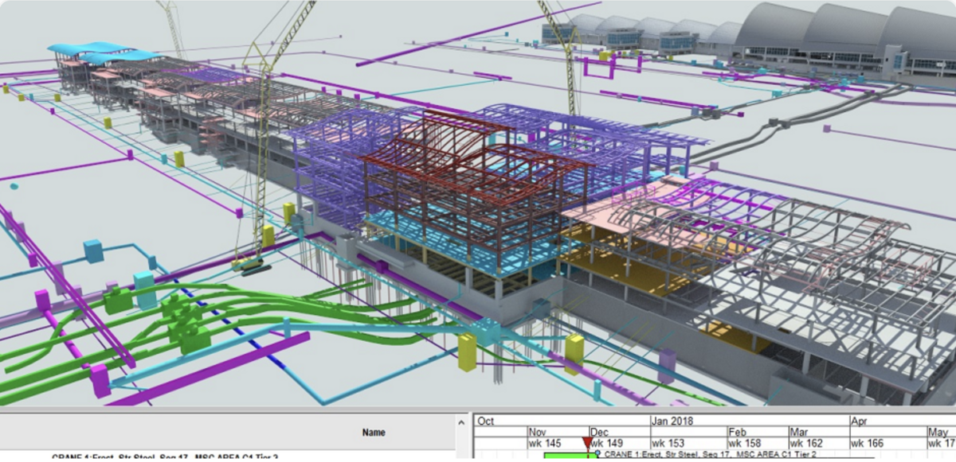
Task: Select week wk 153 in timeline
Action: (669, 442)
